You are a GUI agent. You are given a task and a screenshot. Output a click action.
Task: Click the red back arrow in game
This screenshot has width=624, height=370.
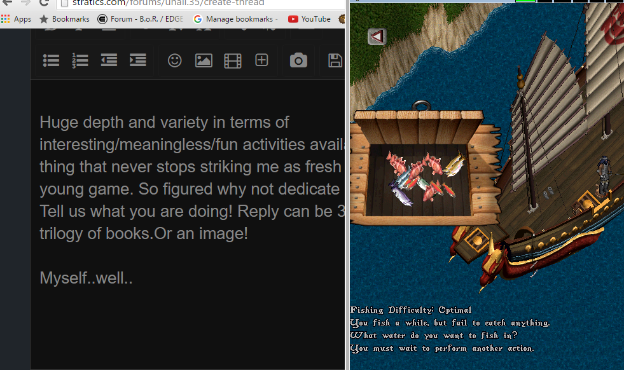click(x=377, y=37)
